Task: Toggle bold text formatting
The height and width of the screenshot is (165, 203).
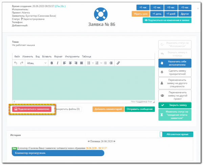Action: [x=52, y=63]
